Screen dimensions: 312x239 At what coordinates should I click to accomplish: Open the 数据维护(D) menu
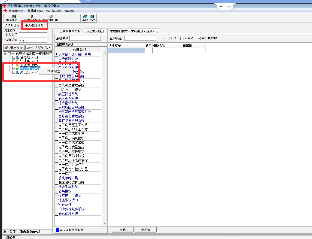[x=35, y=11]
